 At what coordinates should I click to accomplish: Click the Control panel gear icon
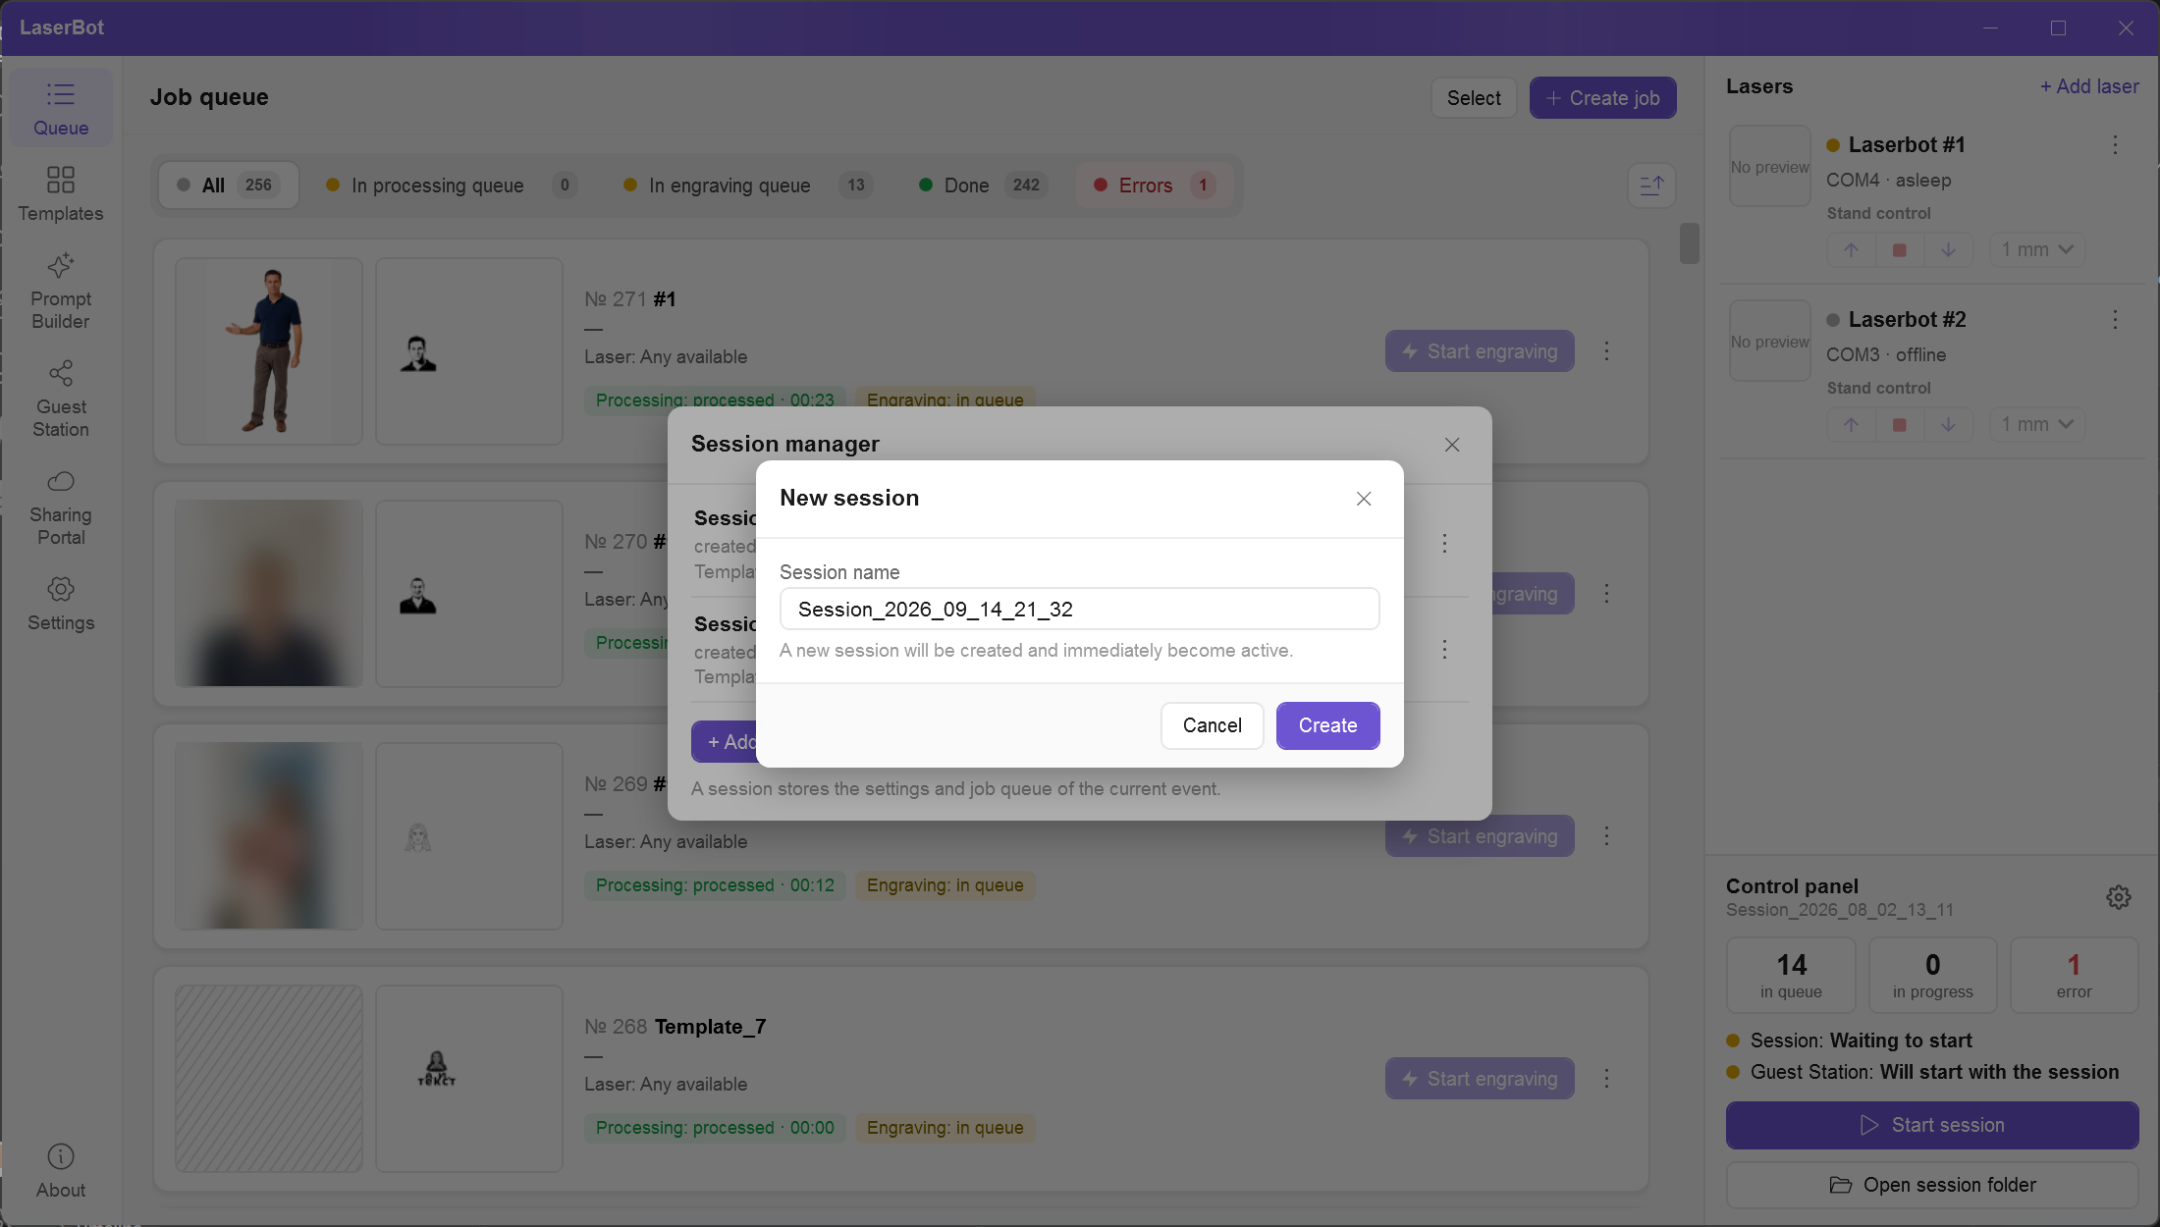pos(2119,897)
